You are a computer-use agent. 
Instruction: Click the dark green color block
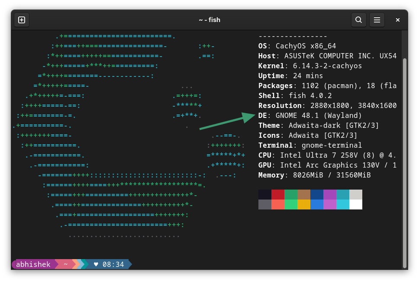point(291,195)
